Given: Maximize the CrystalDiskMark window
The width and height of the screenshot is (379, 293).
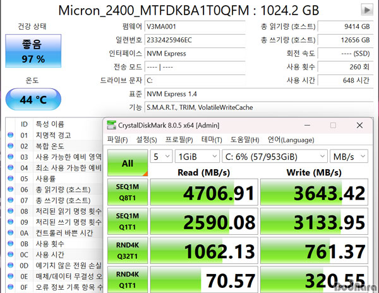Looking at the screenshot, I should click(x=333, y=125).
